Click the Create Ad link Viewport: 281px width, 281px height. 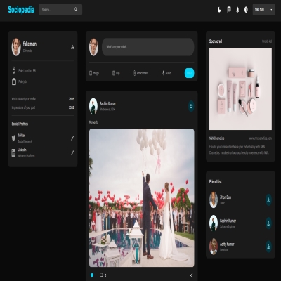click(267, 41)
